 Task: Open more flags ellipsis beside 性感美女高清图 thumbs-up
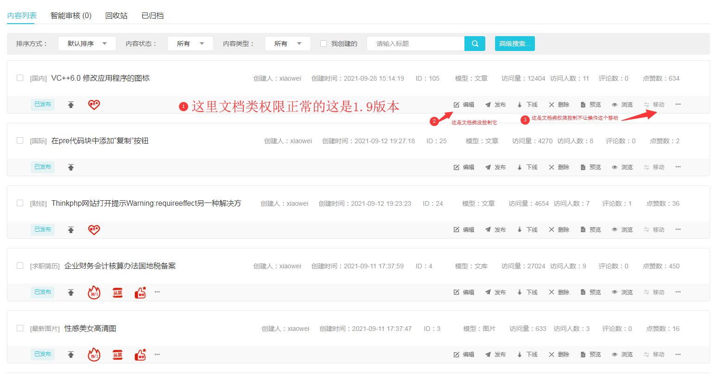[157, 355]
